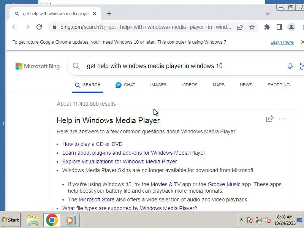The height and width of the screenshot is (228, 304).
Task: Open Learn more about Chrome updates
Action: [282, 42]
